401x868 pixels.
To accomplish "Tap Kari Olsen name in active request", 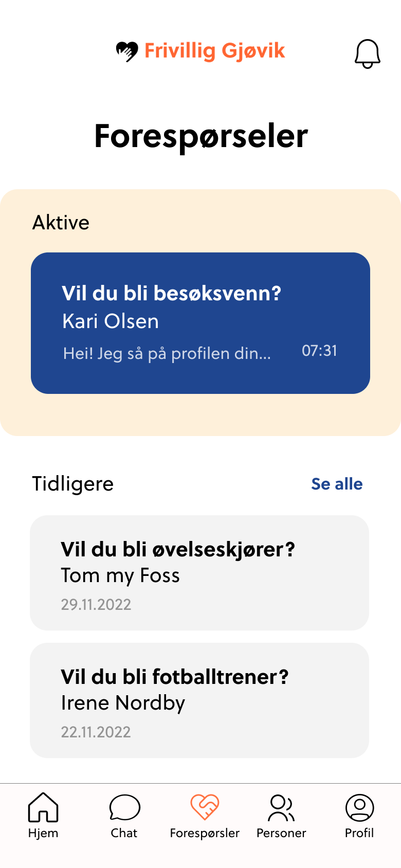I will click(x=111, y=321).
